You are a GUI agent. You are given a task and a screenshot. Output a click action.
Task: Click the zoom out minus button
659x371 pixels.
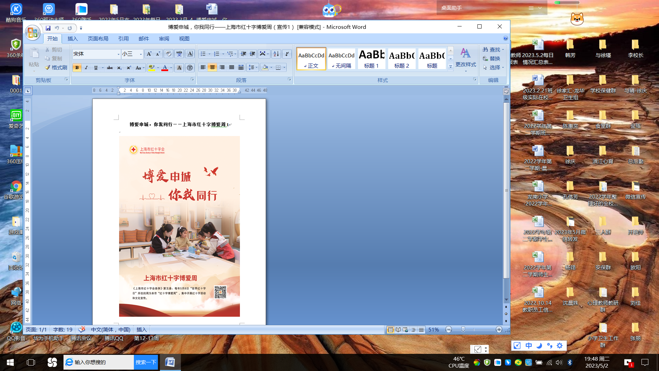[x=449, y=330]
